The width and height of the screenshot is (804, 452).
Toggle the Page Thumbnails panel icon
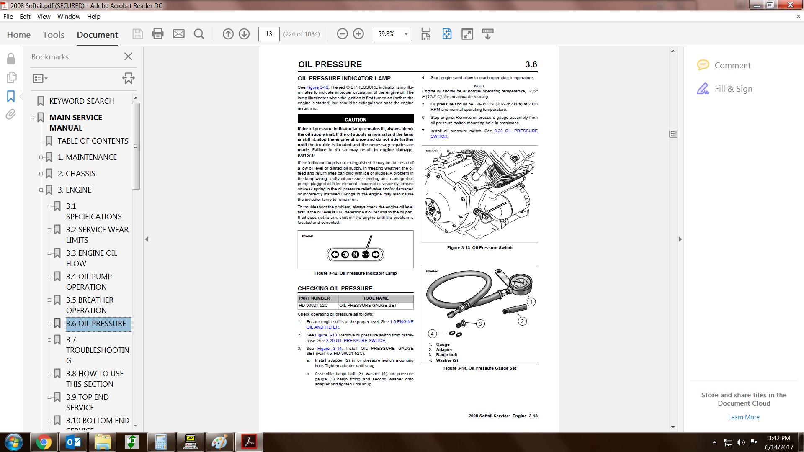click(11, 77)
